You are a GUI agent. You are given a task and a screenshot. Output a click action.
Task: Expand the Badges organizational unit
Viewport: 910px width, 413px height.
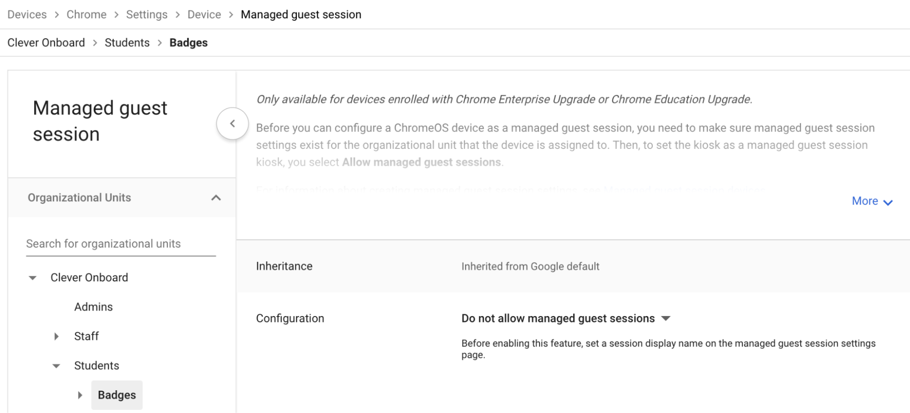81,395
